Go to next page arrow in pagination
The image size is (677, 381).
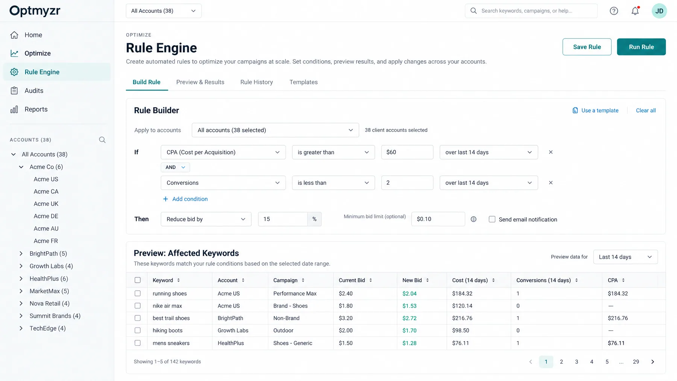[x=653, y=362]
